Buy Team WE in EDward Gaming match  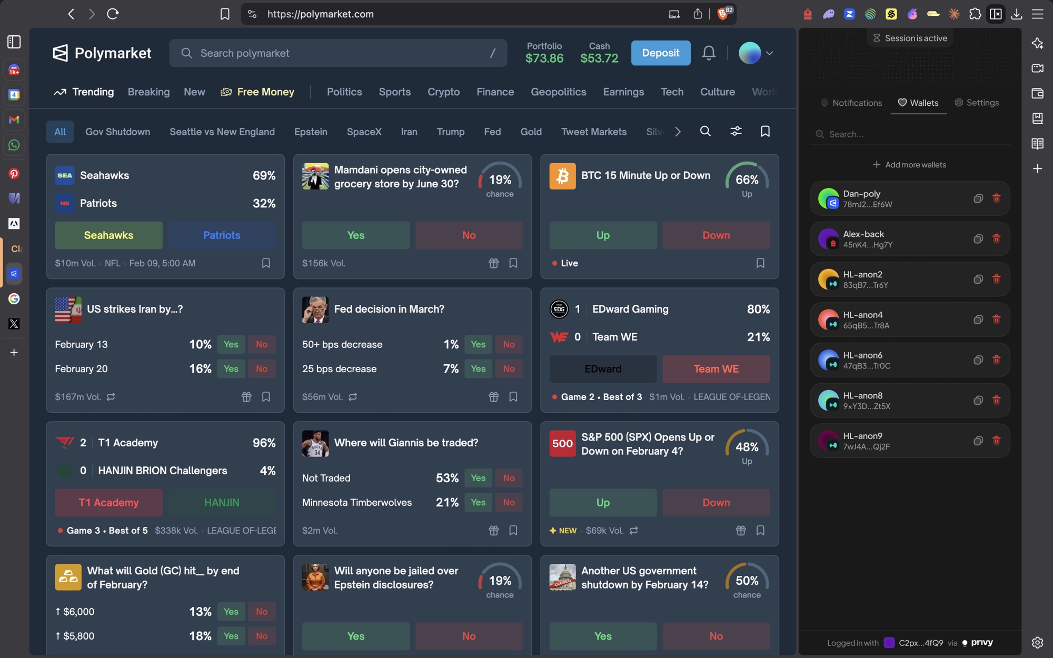[x=716, y=369]
